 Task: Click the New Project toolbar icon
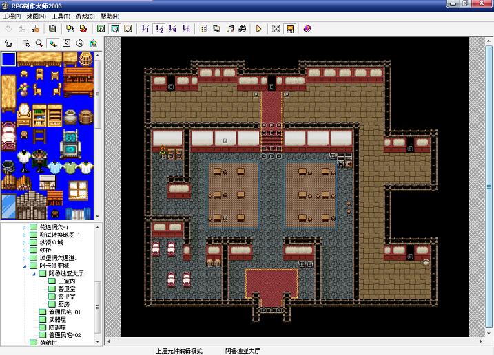tap(8, 29)
